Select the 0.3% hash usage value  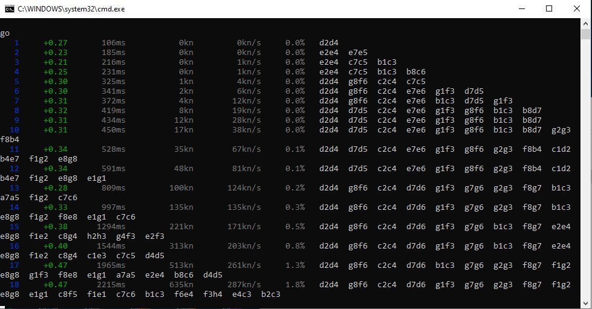(295, 207)
